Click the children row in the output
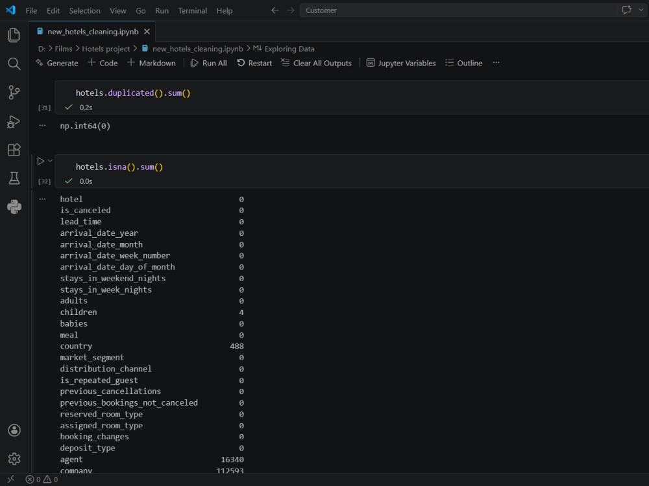The width and height of the screenshot is (649, 486). (152, 312)
